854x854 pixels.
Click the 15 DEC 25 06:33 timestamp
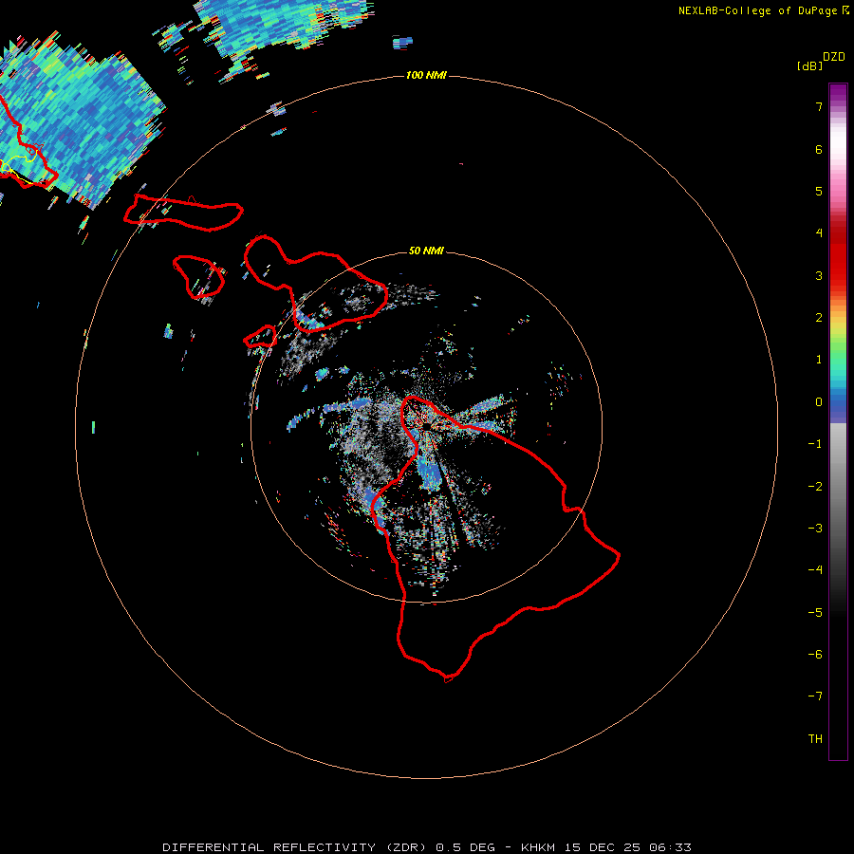[627, 847]
